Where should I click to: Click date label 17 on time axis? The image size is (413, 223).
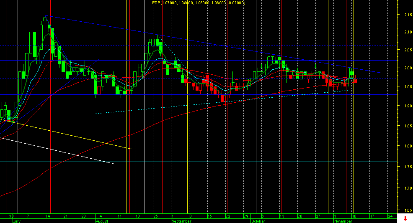tap(372, 216)
